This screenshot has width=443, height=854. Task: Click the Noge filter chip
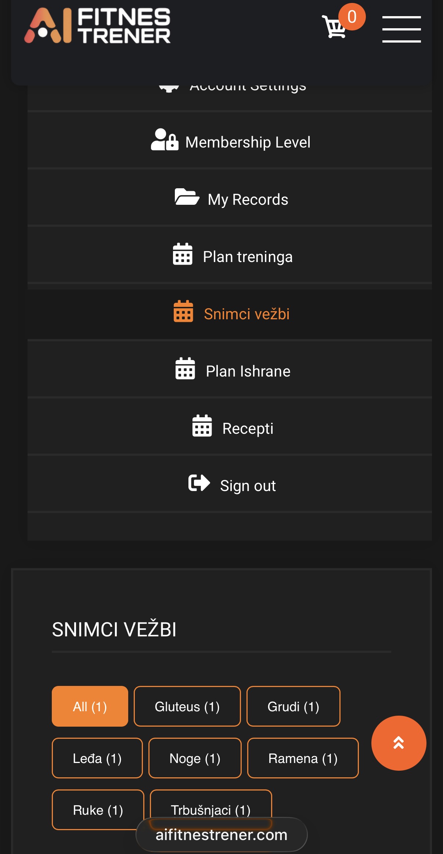[x=195, y=758]
